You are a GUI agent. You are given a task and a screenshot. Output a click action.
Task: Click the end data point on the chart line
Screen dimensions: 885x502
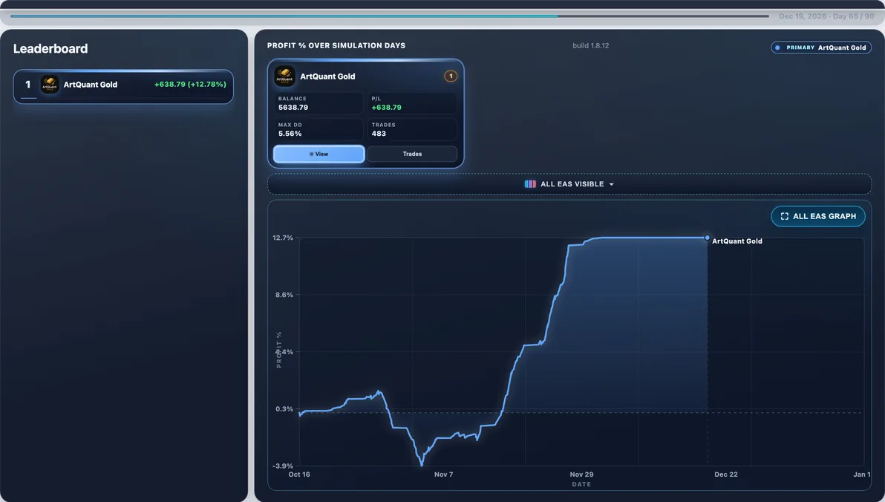(708, 238)
